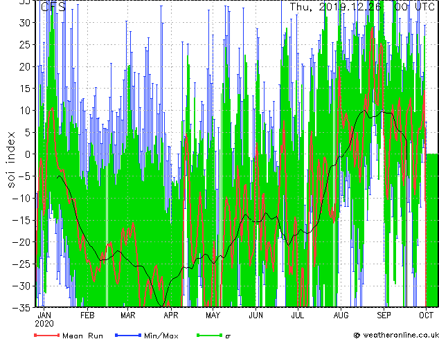Viewport: 439px width, 339px height.
Task: Click the Thu 2019.12.26 00 UTC timestamp
Action: 362,7
